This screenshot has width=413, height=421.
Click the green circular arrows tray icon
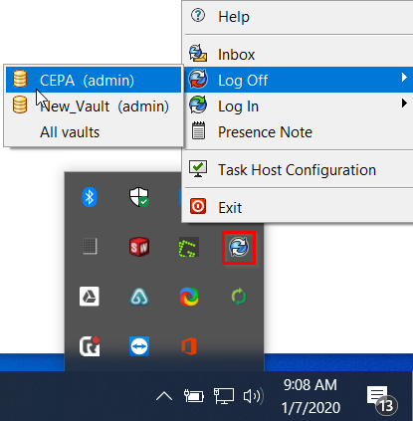(239, 297)
